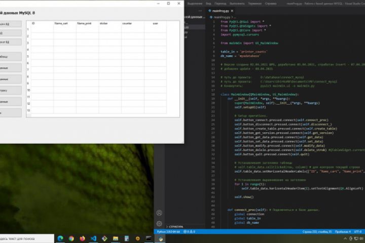
Task: Click UTF-8 encoding in status bar
Action: coord(358,231)
